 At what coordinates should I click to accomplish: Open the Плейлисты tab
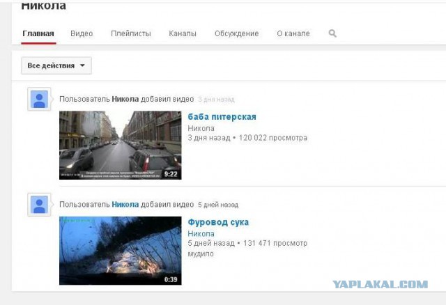point(131,33)
